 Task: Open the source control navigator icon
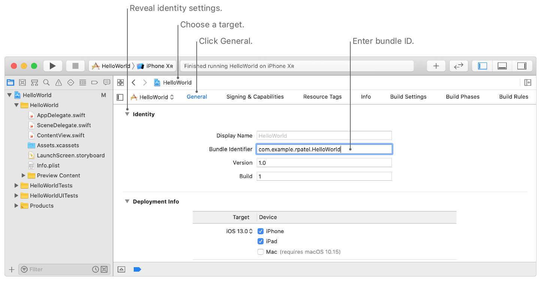coord(22,82)
